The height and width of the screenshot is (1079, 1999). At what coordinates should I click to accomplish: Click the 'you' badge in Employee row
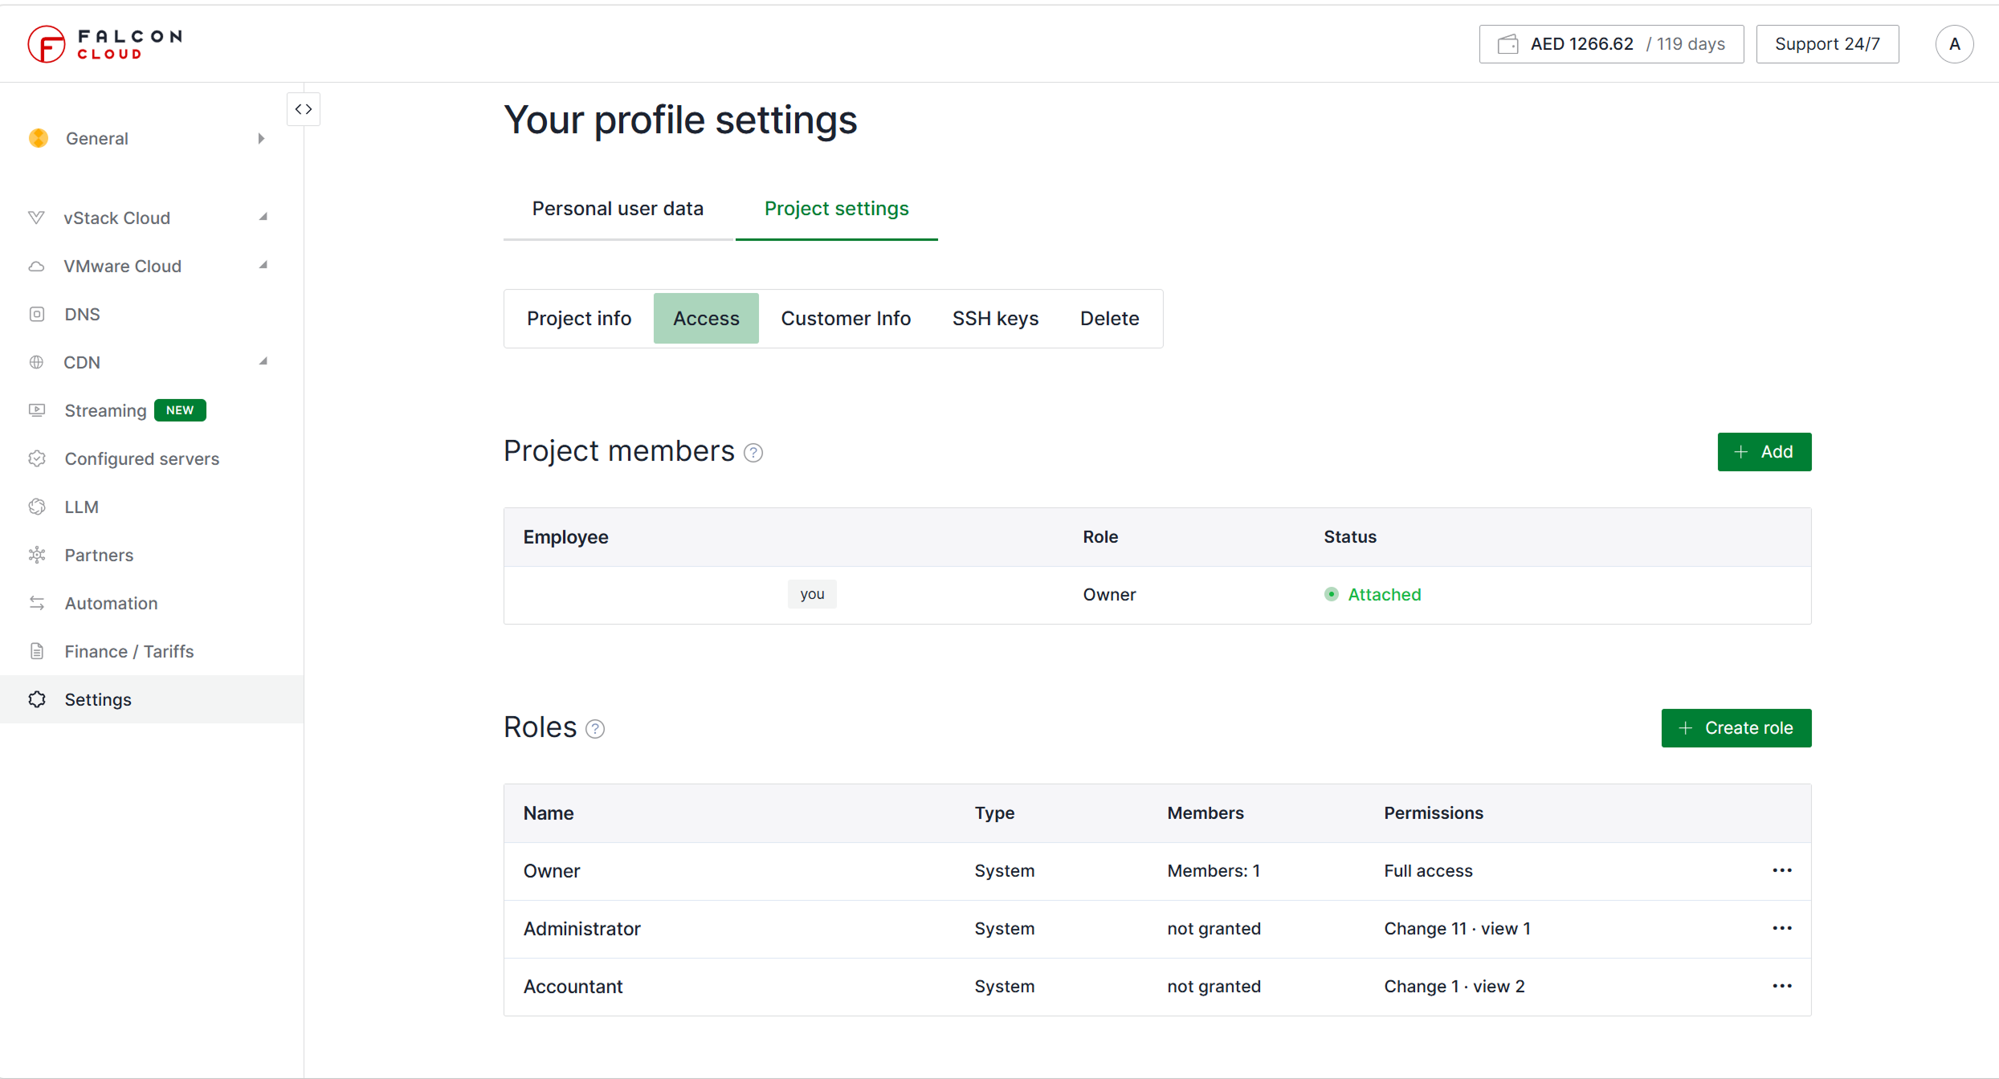pos(812,594)
